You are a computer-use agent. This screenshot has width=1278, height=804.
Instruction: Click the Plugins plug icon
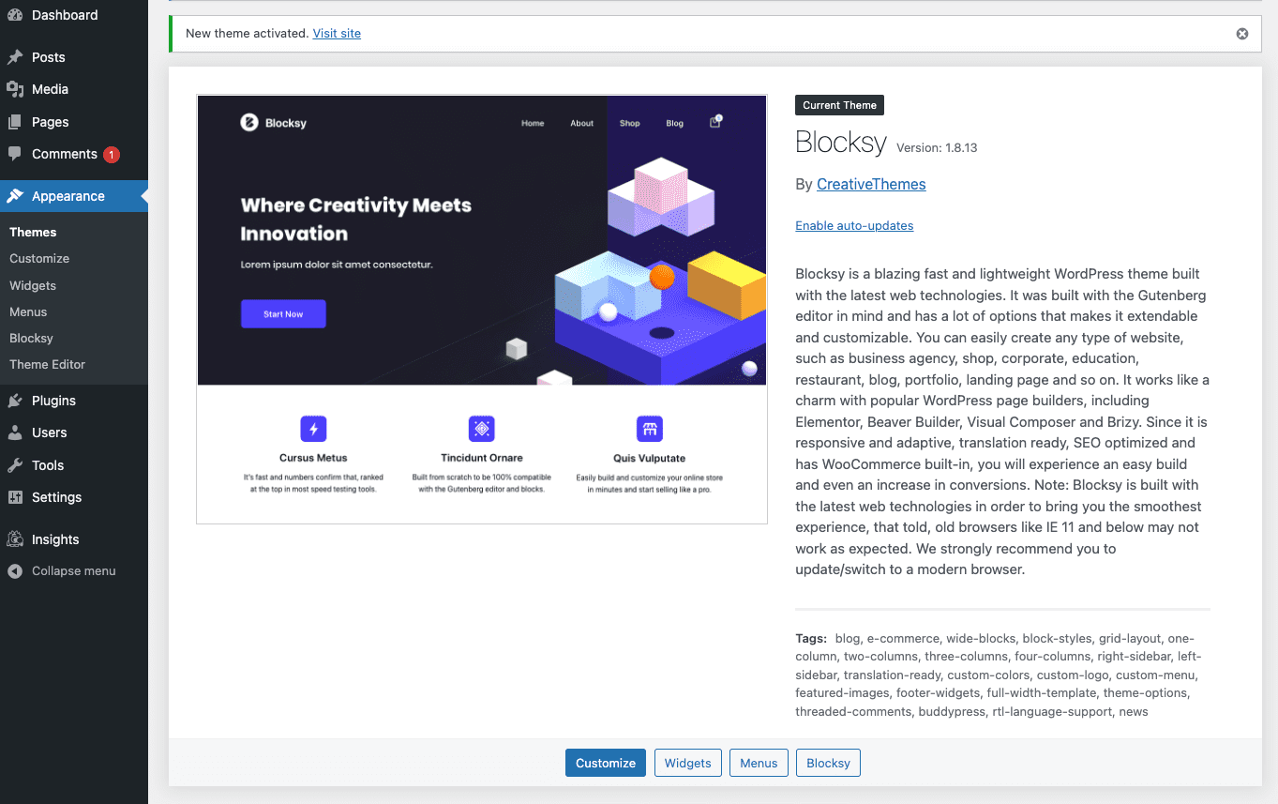pos(15,401)
